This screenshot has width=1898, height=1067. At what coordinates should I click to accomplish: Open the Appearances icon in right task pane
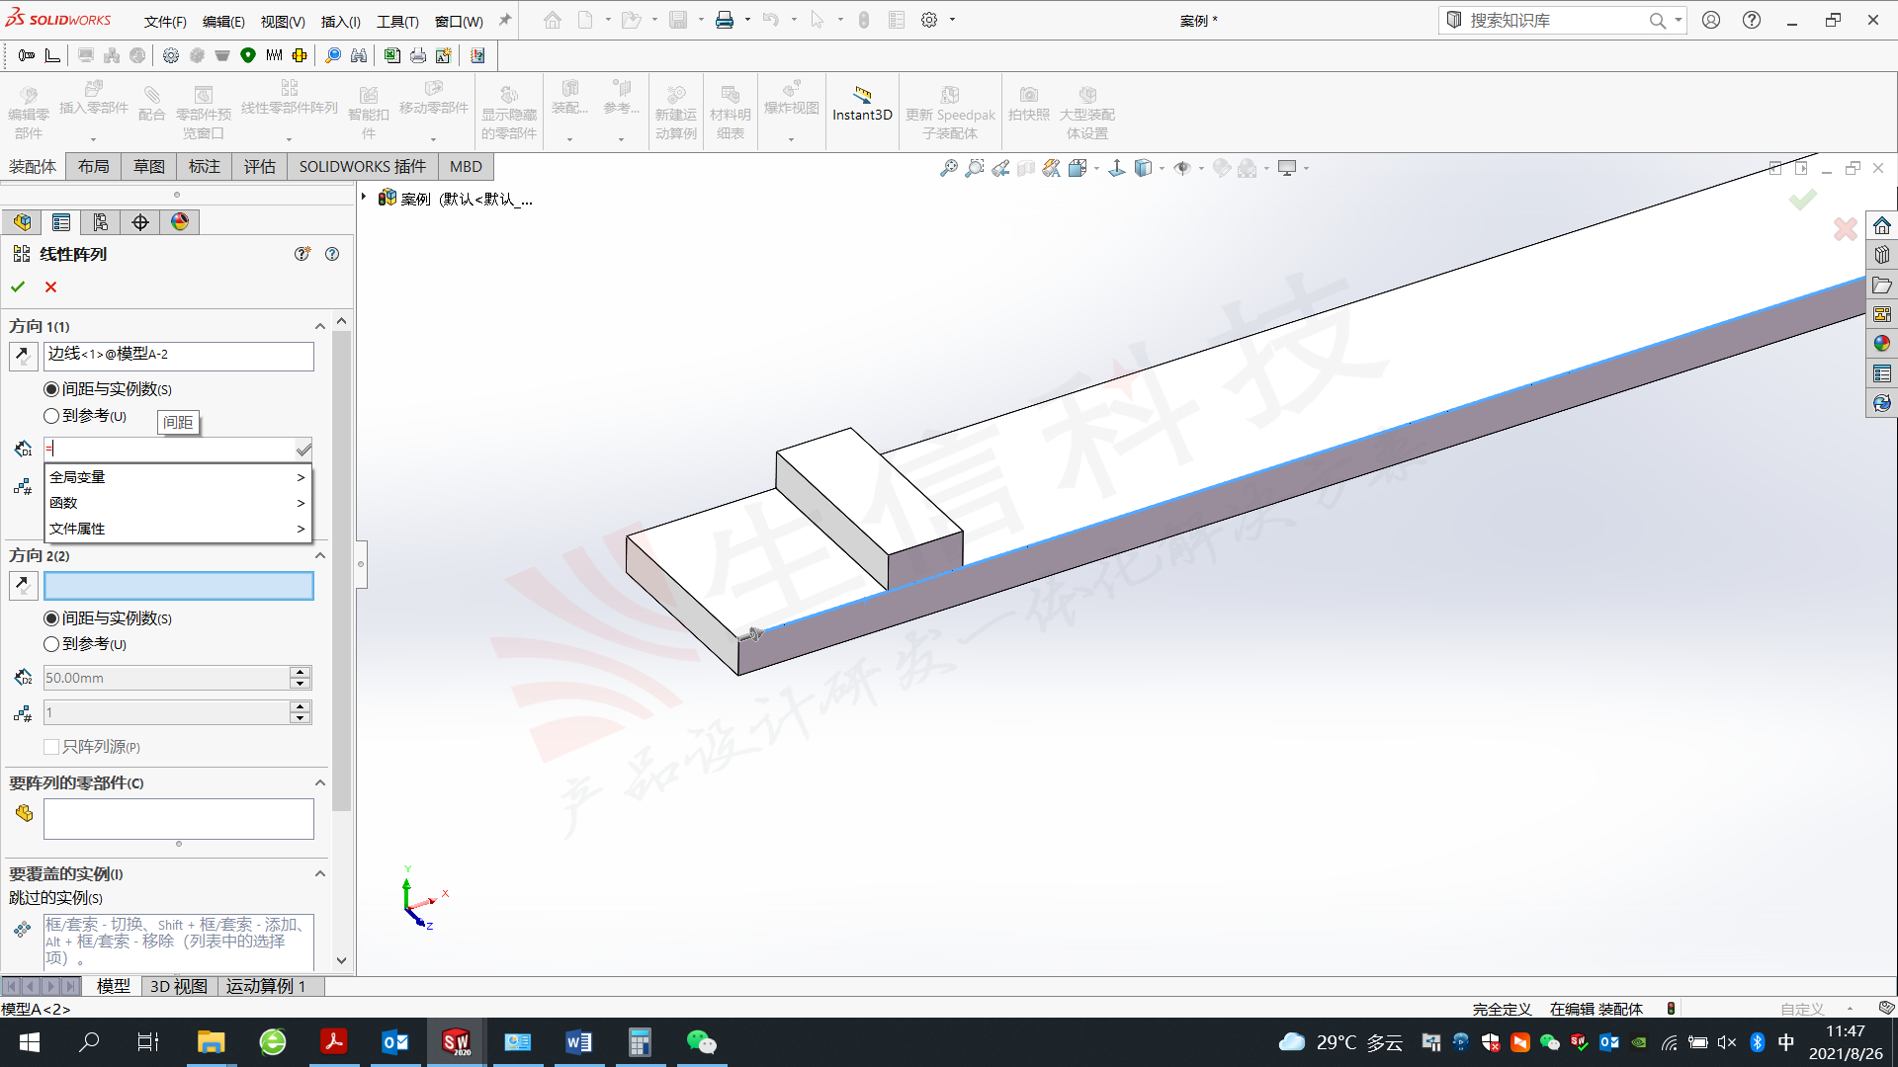pos(1881,344)
